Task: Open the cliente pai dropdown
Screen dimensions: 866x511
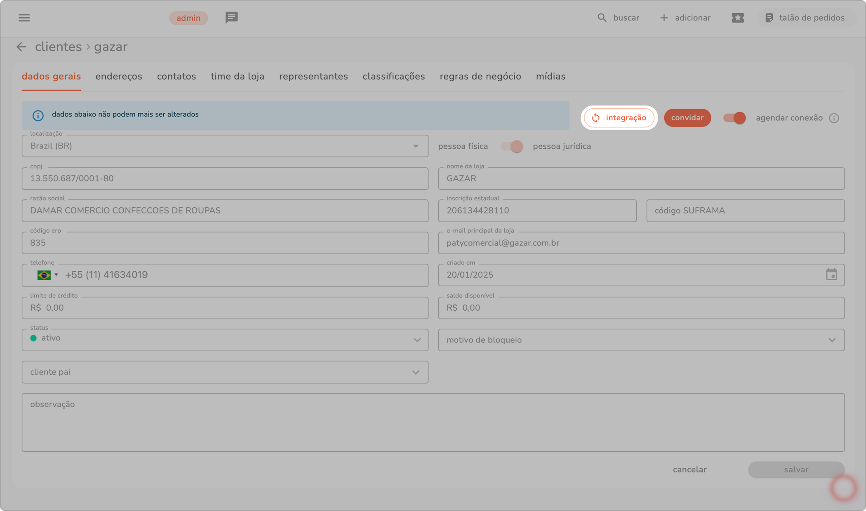Action: pos(416,372)
